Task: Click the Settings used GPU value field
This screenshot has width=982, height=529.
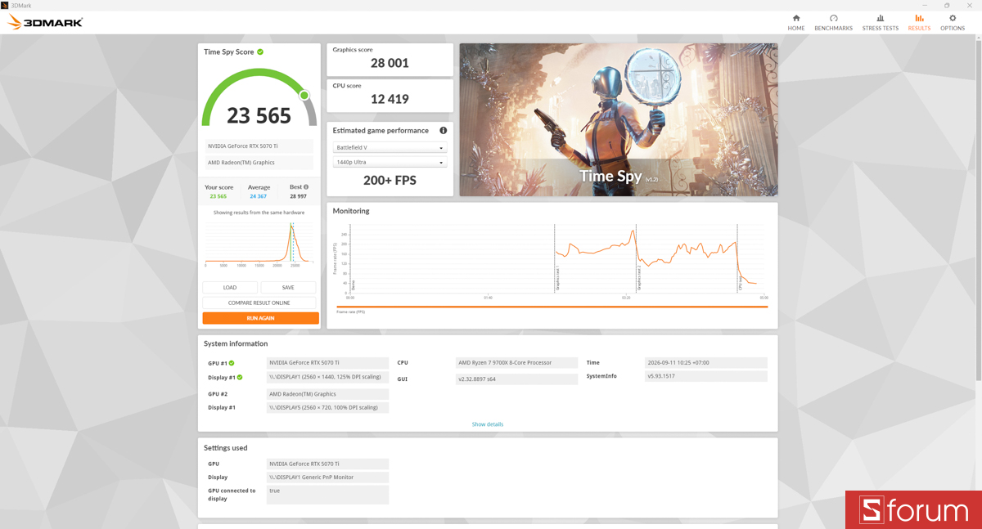Action: click(327, 464)
